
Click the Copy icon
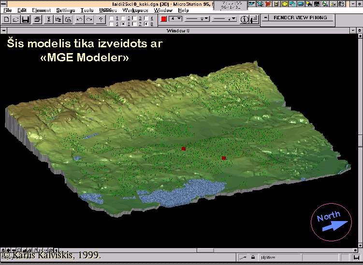point(58,20)
